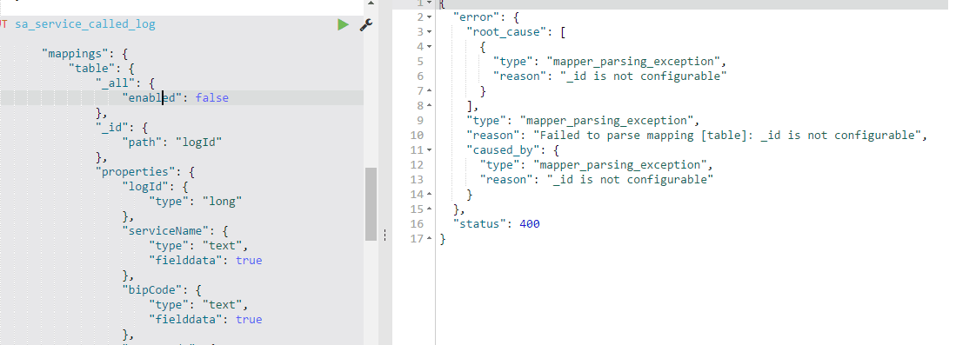Click the fold-end arrow on line 17
This screenshot has width=956, height=345.
tap(429, 239)
